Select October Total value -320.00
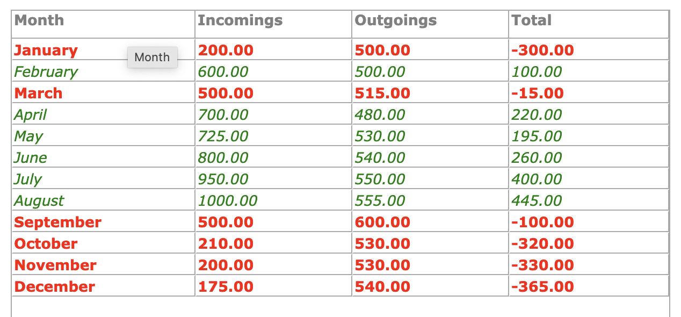This screenshot has height=317, width=681. pyautogui.click(x=542, y=244)
